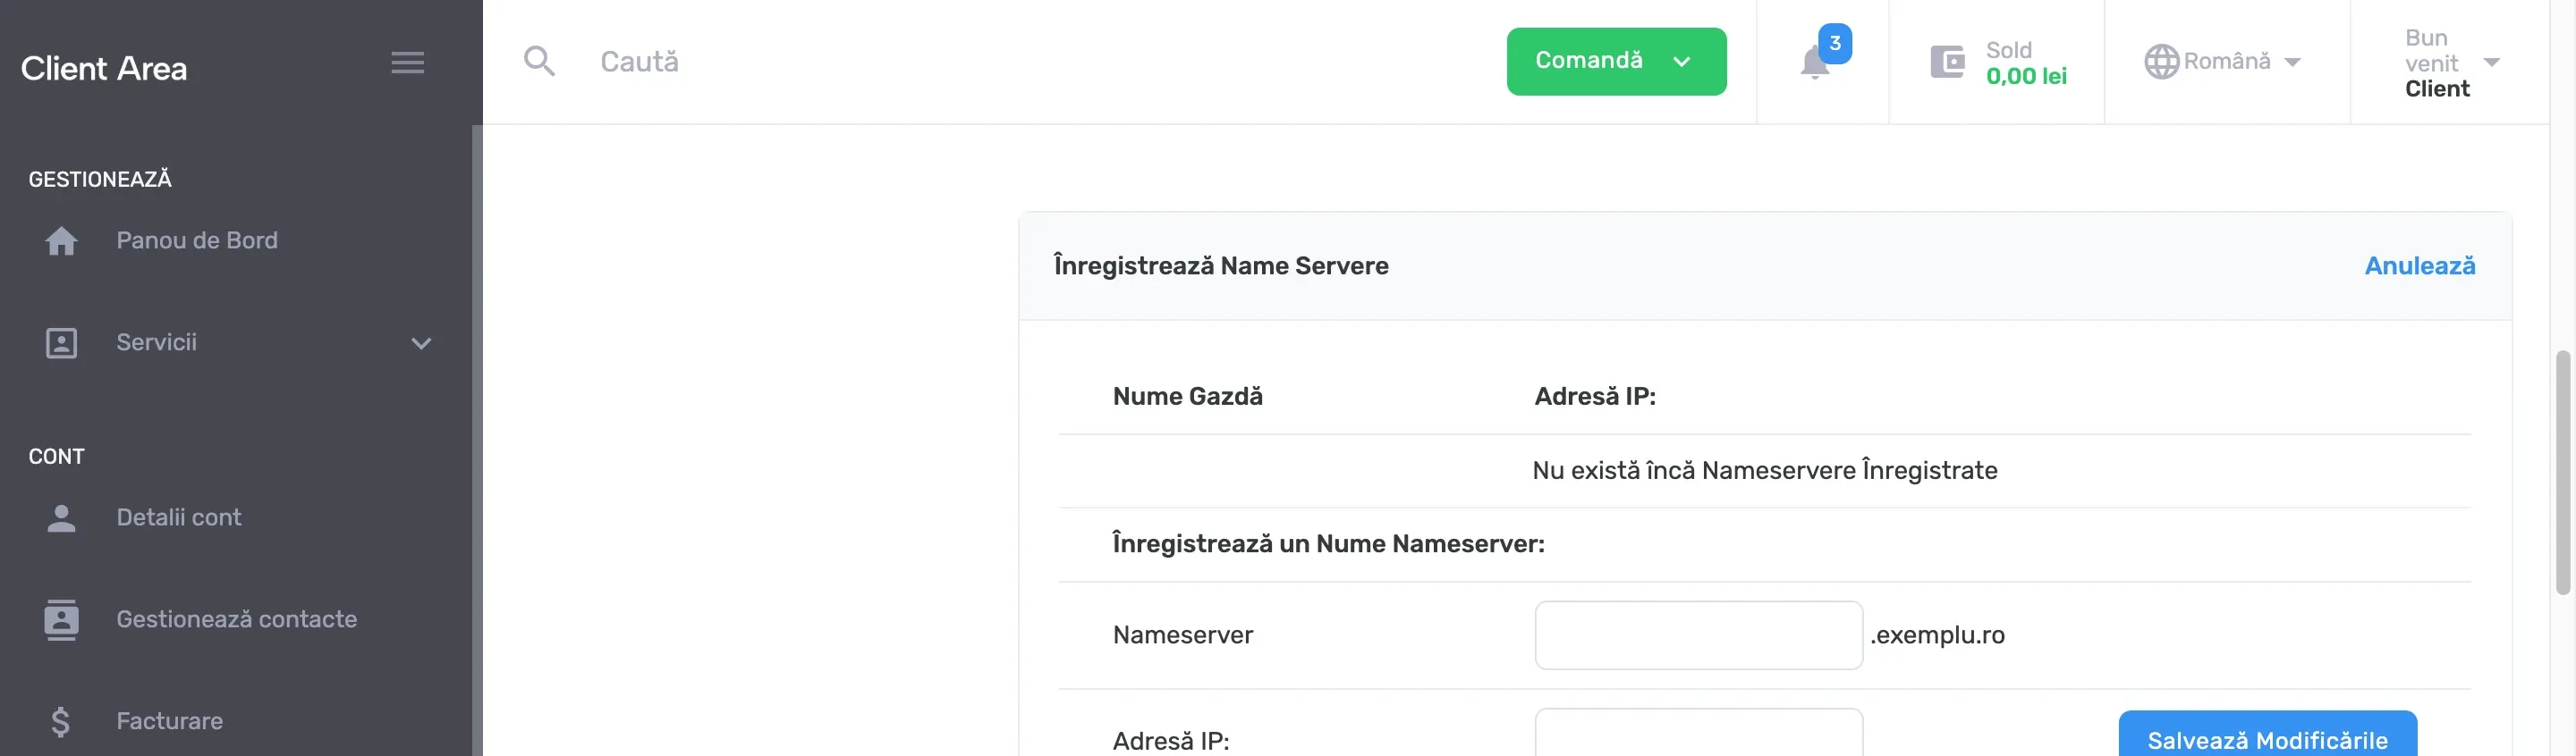This screenshot has height=756, width=2576.
Task: Click the GESTIONEAZĂ section label
Action: click(x=100, y=180)
